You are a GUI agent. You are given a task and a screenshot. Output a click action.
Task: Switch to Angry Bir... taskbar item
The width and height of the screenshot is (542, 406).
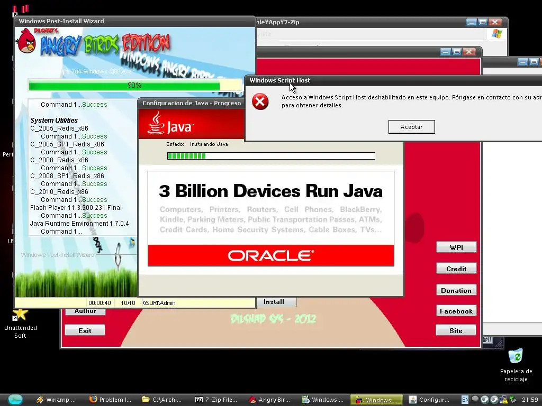[x=269, y=400]
